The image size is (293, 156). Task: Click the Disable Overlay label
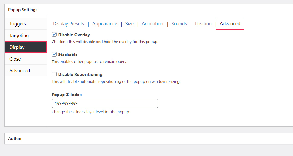(74, 35)
